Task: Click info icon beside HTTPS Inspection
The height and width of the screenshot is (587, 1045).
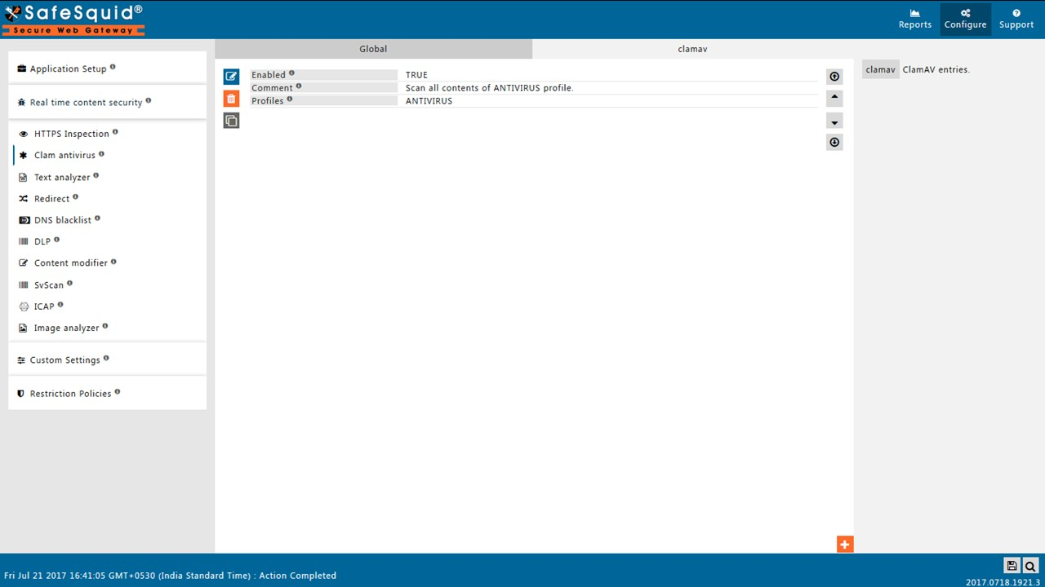Action: point(115,132)
